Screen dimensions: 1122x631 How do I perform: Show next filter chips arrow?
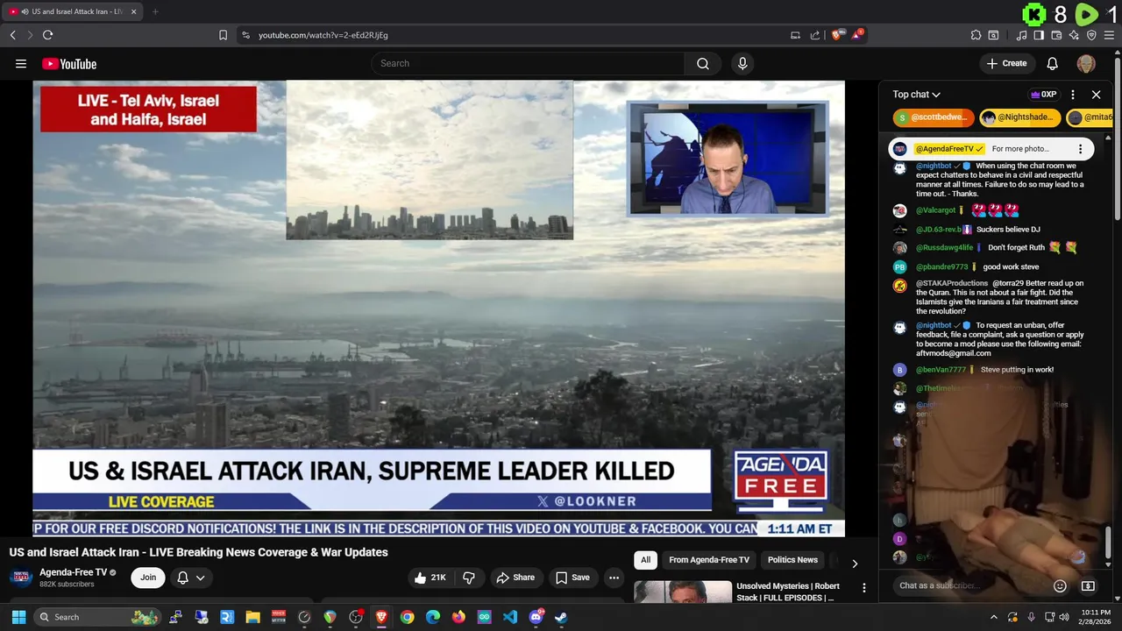tap(855, 564)
